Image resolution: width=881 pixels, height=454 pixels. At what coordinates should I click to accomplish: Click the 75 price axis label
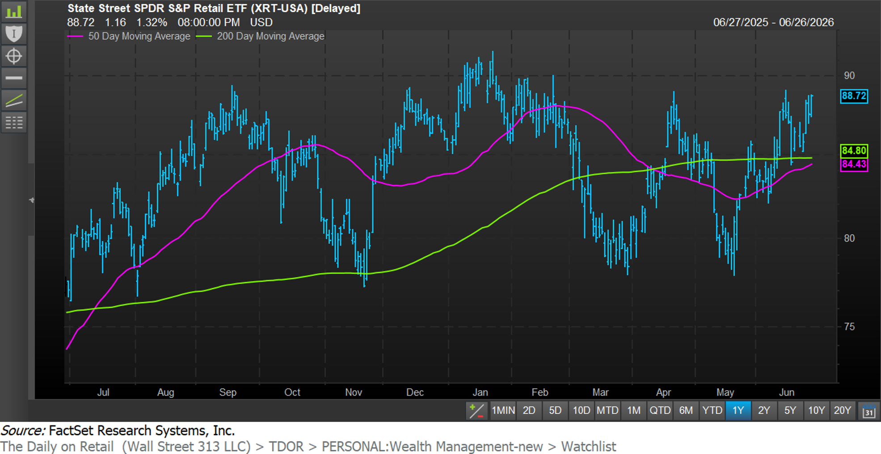pos(849,327)
